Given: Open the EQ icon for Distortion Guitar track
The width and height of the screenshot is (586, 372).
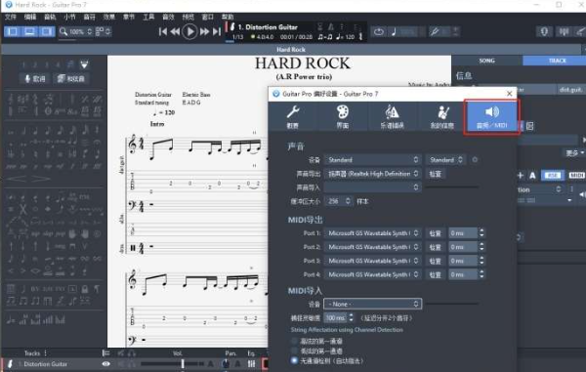Looking at the screenshot, I should tap(252, 363).
